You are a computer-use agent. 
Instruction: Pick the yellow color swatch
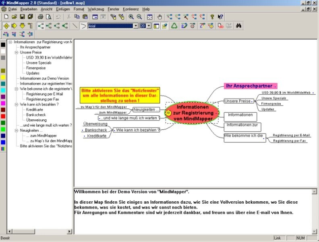click(x=3, y=77)
